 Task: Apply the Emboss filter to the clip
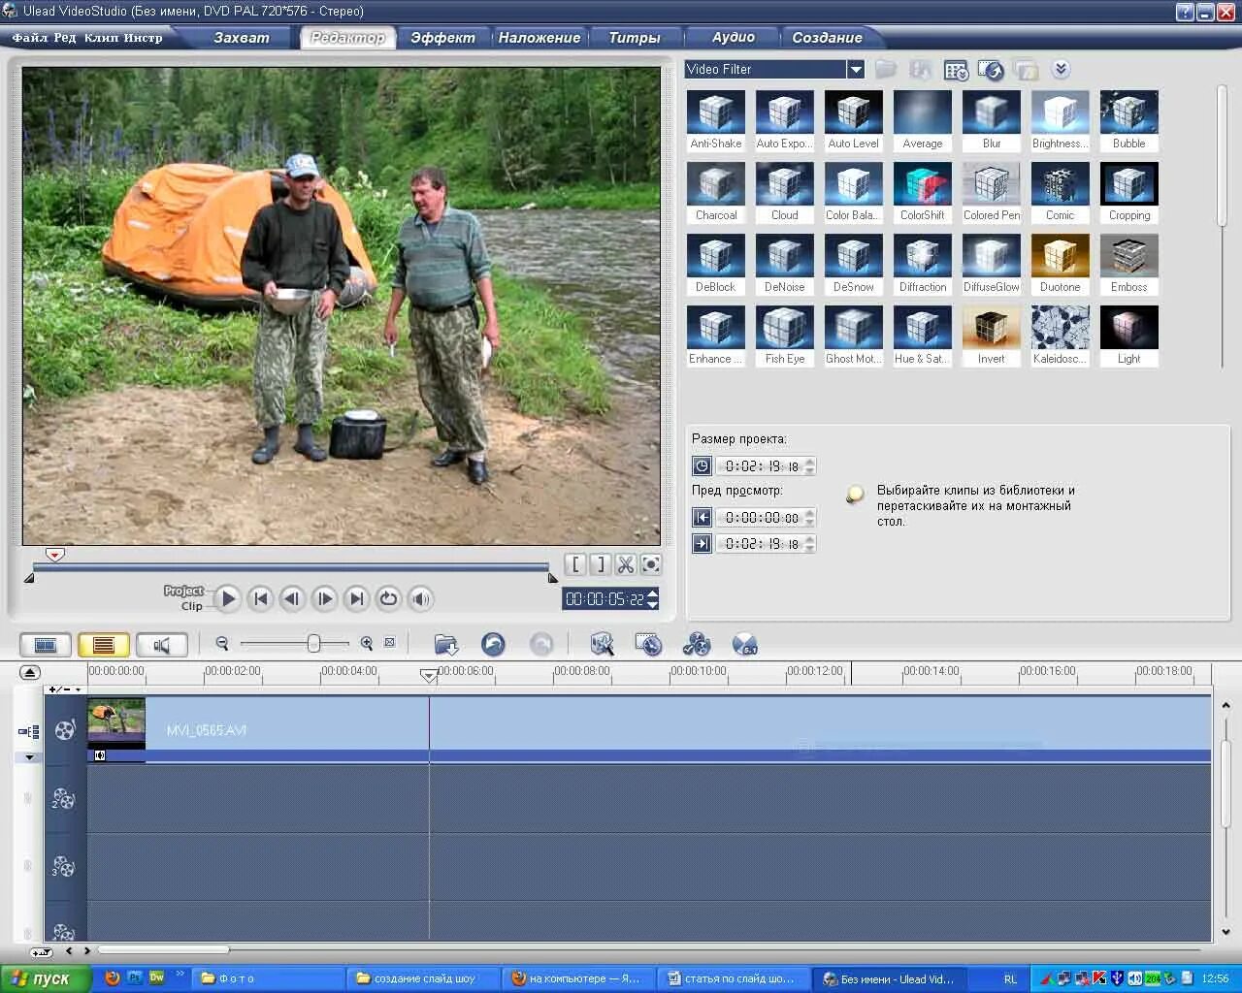(x=1128, y=255)
